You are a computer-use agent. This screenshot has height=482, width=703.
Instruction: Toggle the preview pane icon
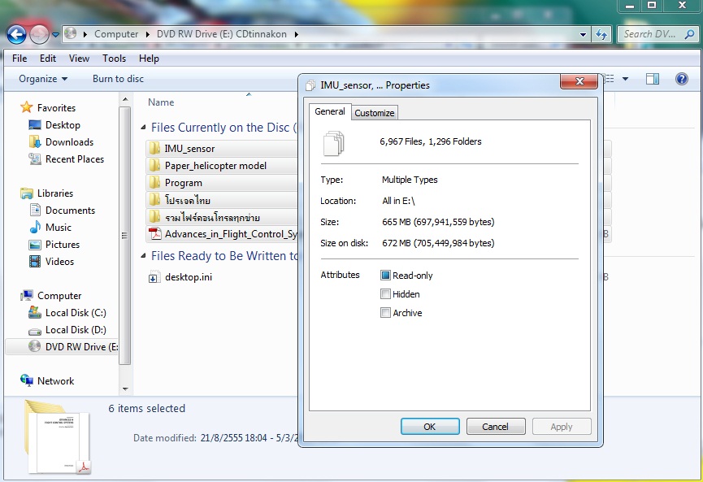pyautogui.click(x=652, y=79)
